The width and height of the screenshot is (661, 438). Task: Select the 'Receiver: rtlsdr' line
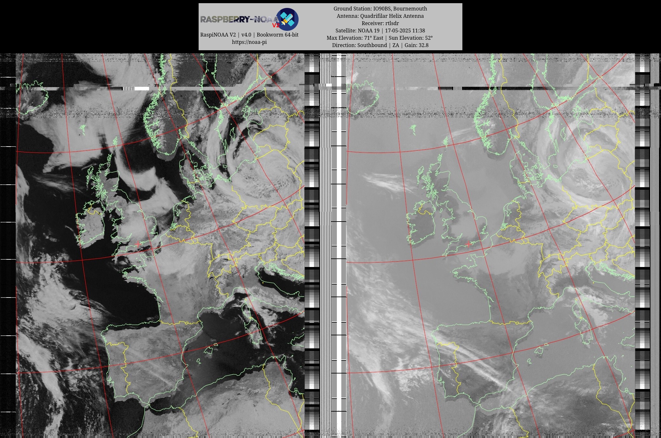tap(380, 23)
